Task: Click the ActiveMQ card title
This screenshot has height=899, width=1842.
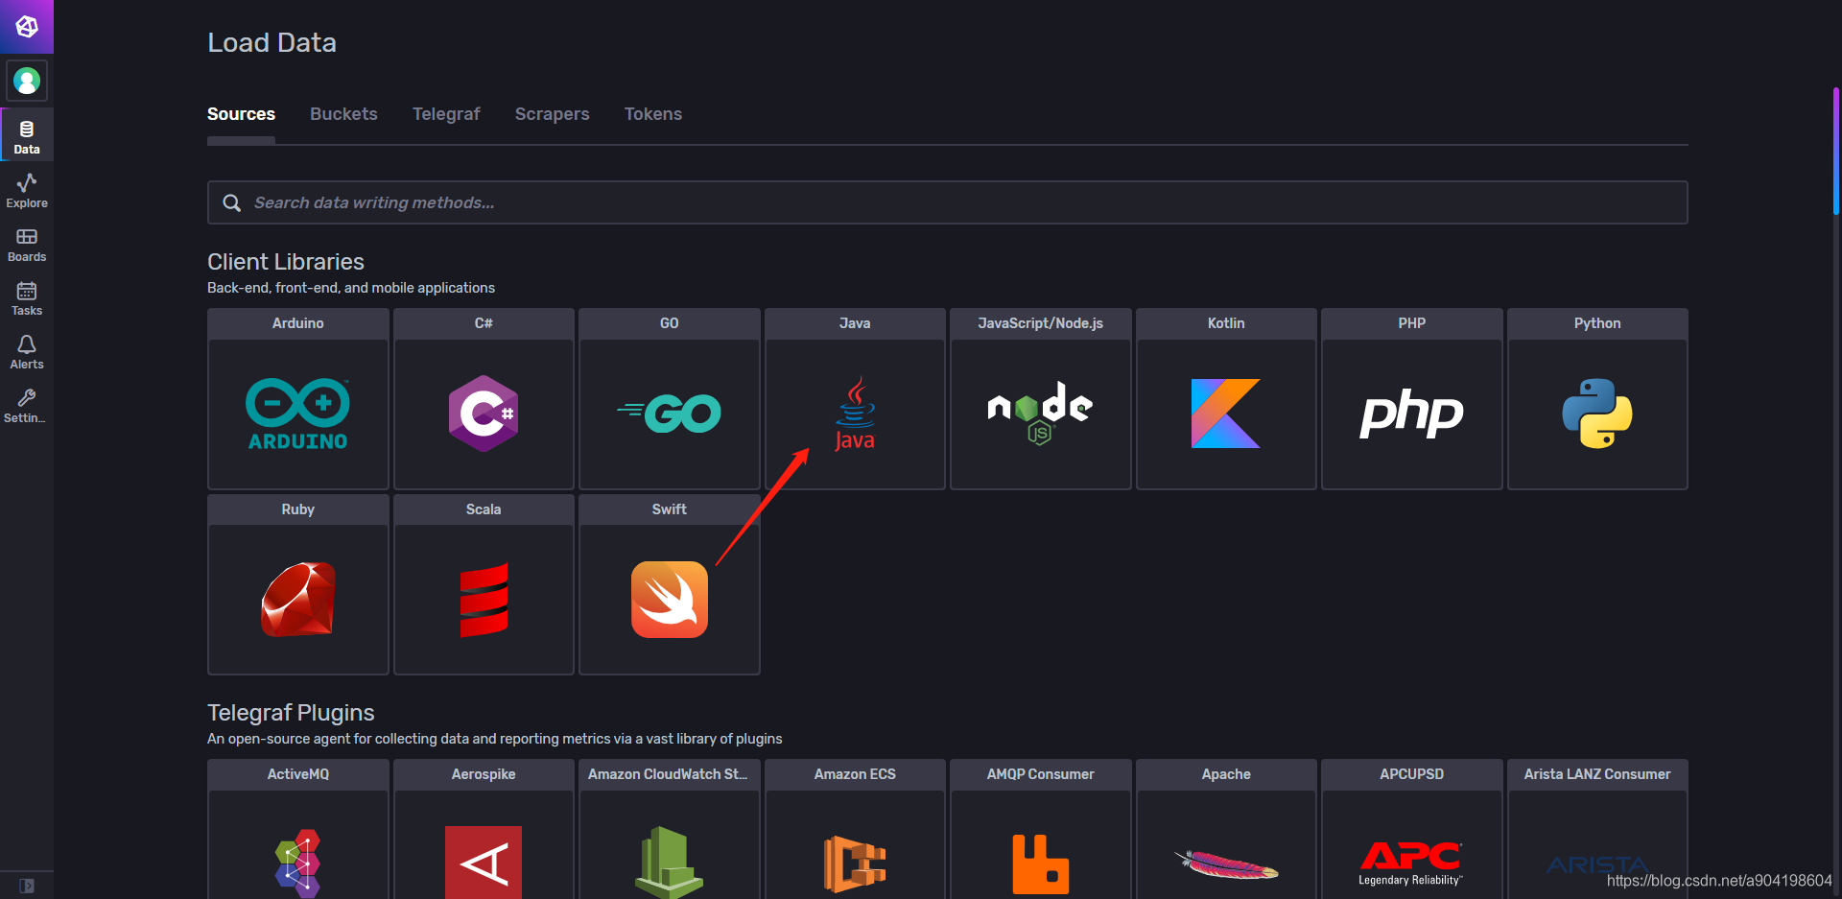Action: 298,774
